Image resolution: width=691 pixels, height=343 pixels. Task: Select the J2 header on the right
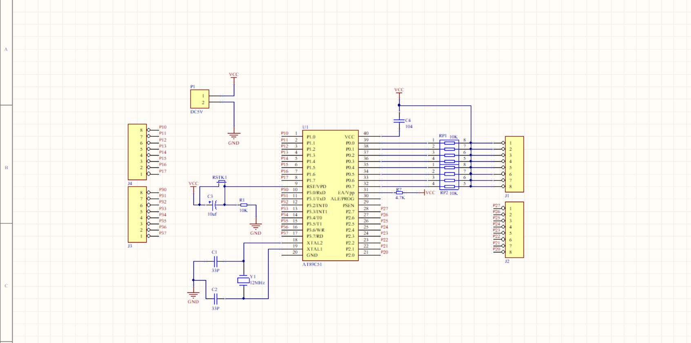(514, 230)
